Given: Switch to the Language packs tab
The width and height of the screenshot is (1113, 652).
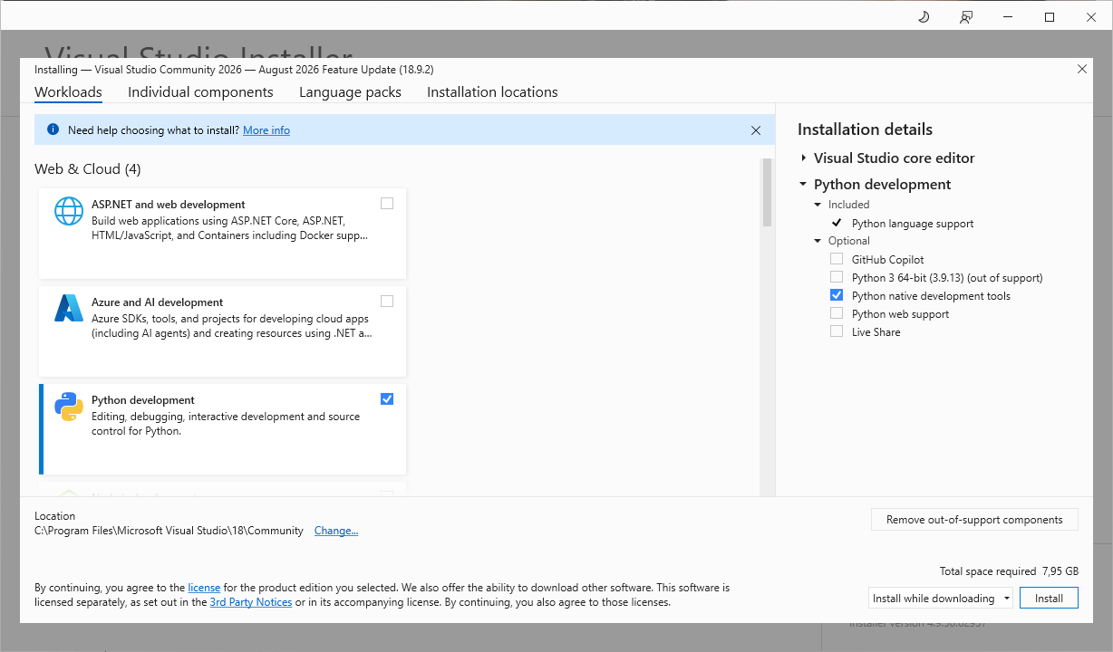Looking at the screenshot, I should (x=350, y=92).
